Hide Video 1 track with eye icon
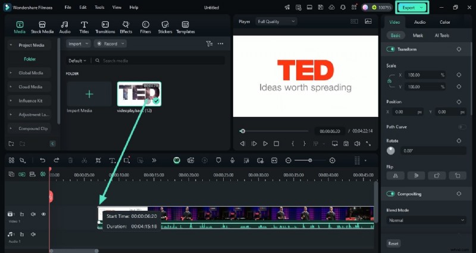The image size is (476, 253). tap(43, 214)
